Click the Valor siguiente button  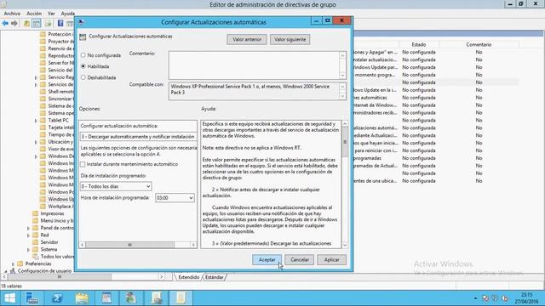pyautogui.click(x=290, y=39)
